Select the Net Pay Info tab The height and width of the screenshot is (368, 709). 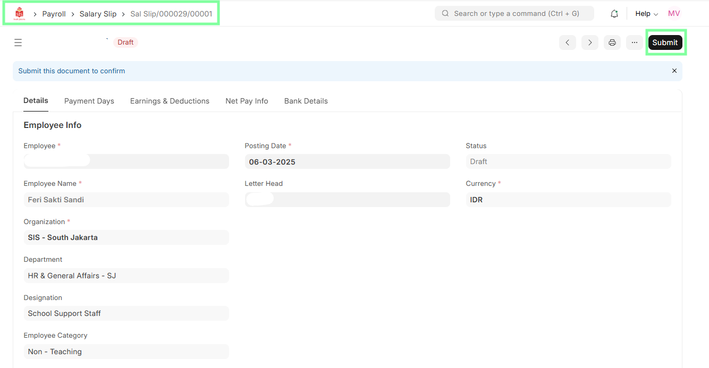[247, 101]
